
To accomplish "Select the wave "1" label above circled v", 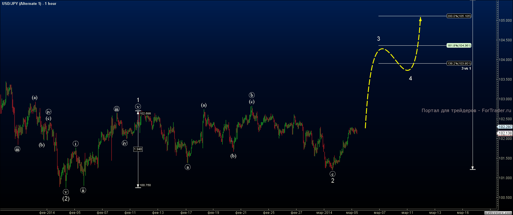I will [138, 100].
